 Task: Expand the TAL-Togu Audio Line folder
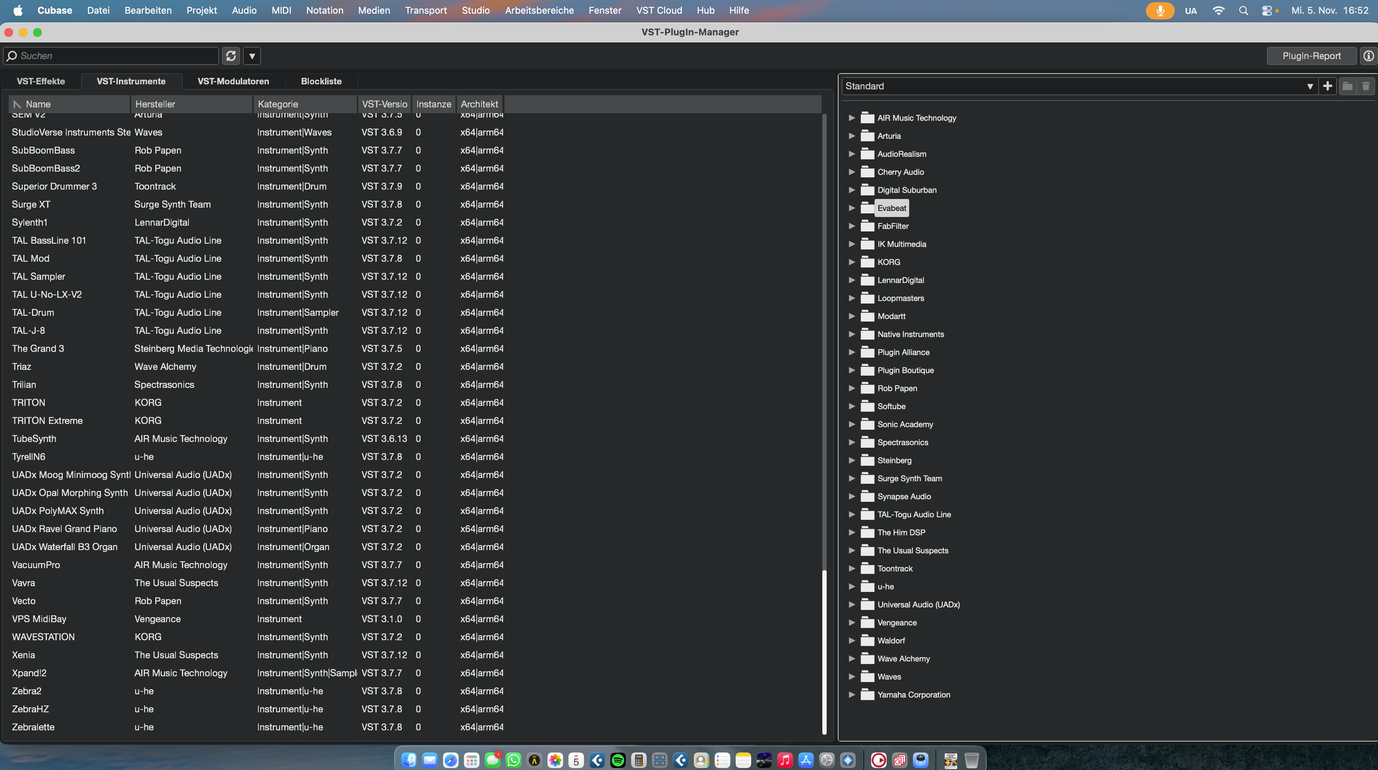[852, 515]
